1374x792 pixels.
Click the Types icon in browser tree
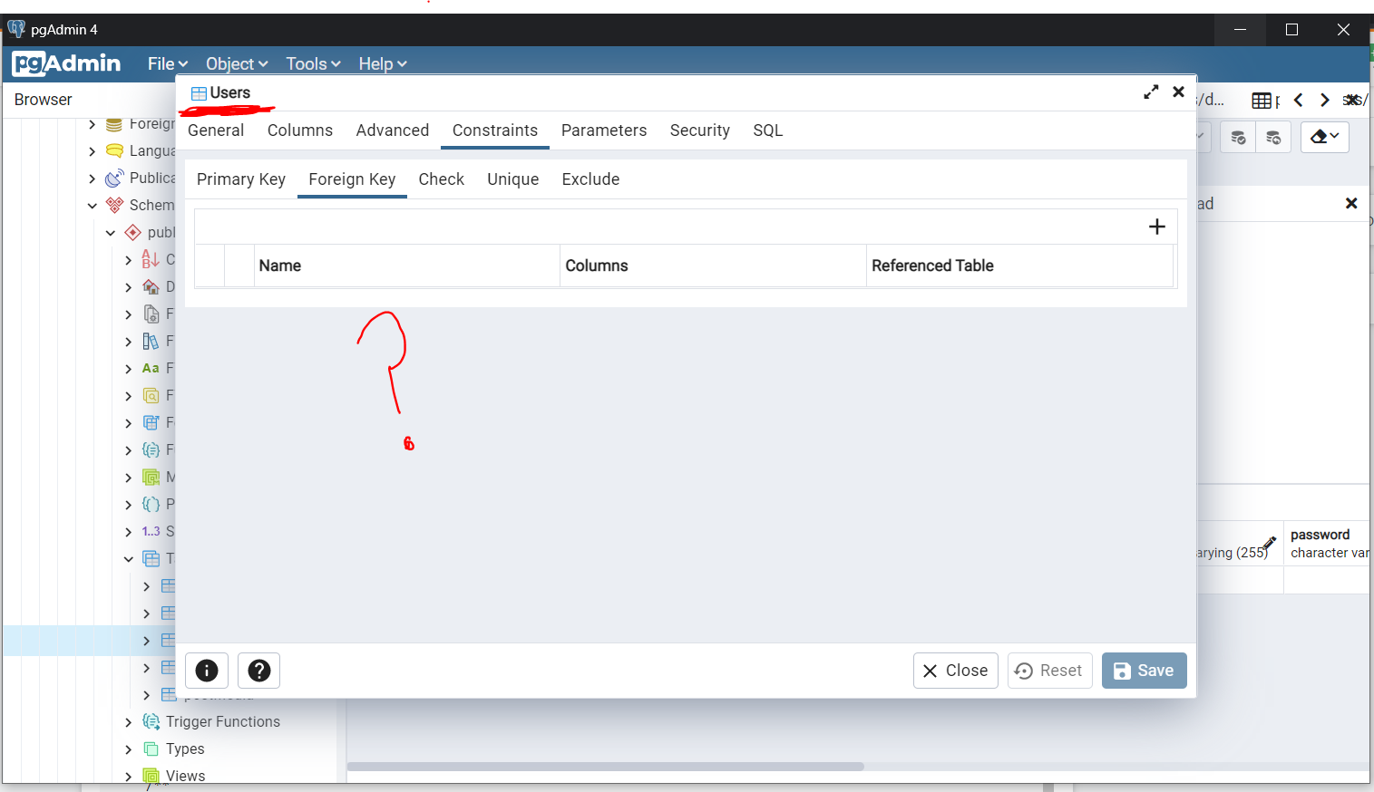(x=151, y=749)
